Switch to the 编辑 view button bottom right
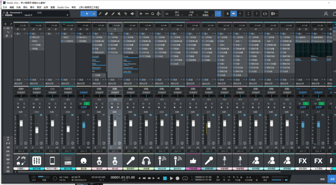Image resolution: width=336 pixels, height=185 pixels. coord(322,179)
